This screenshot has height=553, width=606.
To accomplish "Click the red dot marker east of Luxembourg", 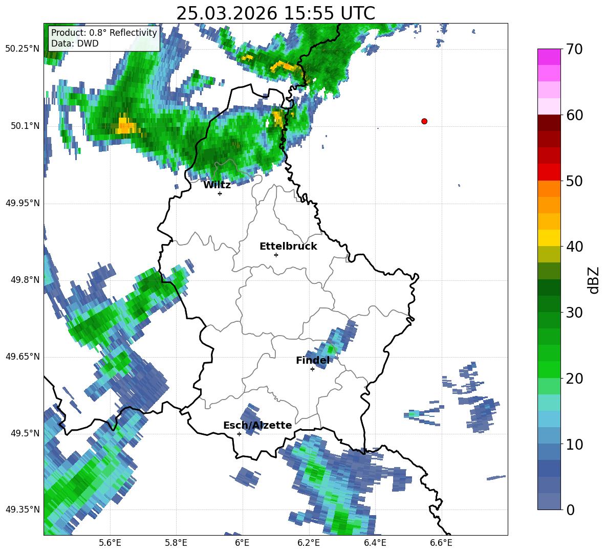I will [424, 121].
